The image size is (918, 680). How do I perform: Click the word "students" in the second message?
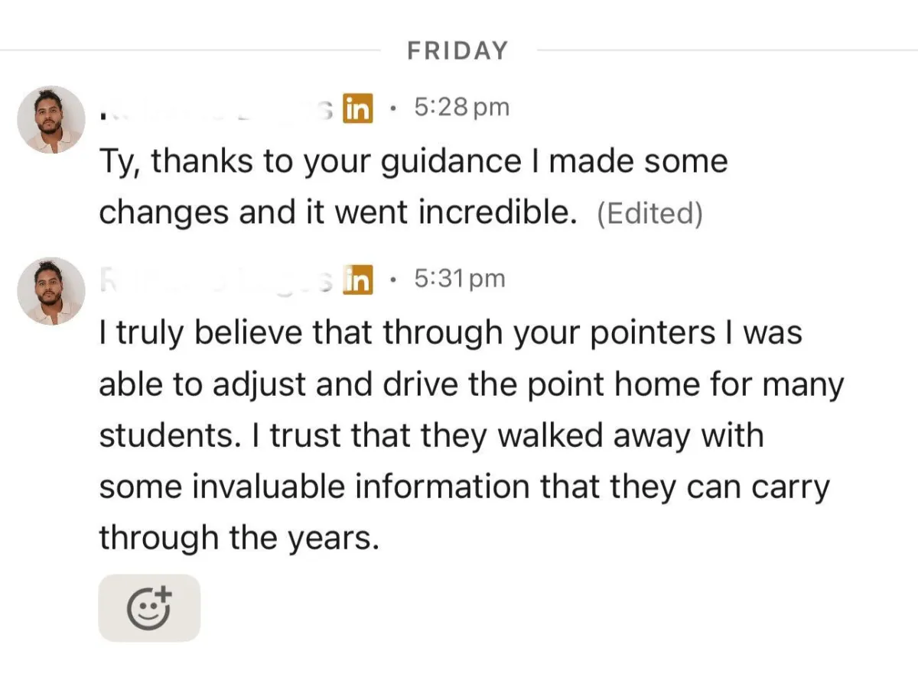click(x=162, y=436)
